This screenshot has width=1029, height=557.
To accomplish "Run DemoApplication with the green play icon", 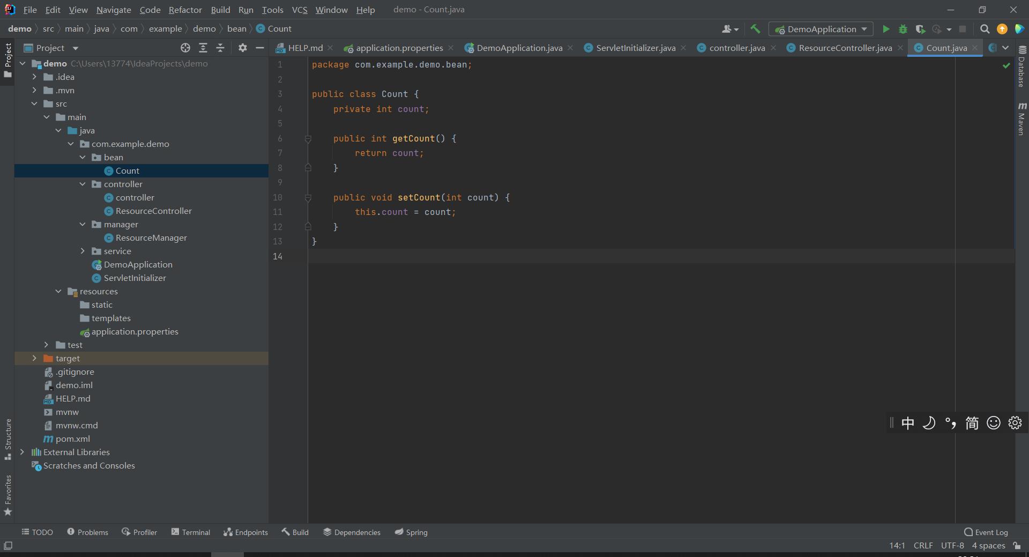I will pos(886,29).
